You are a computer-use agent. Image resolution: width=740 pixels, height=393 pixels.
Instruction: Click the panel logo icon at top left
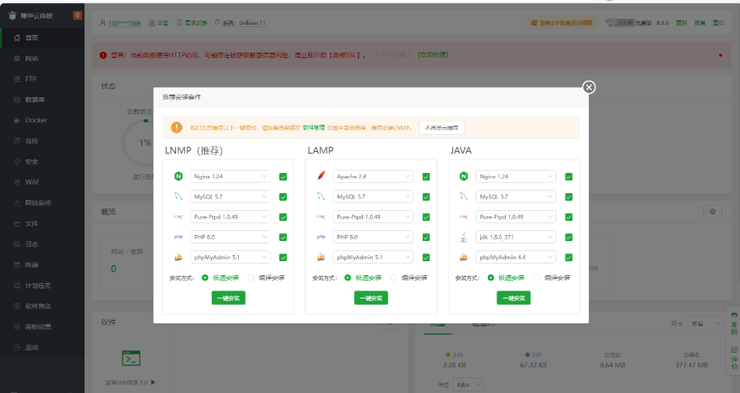click(x=12, y=16)
